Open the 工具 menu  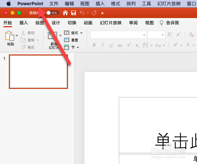pyautogui.click(x=146, y=4)
